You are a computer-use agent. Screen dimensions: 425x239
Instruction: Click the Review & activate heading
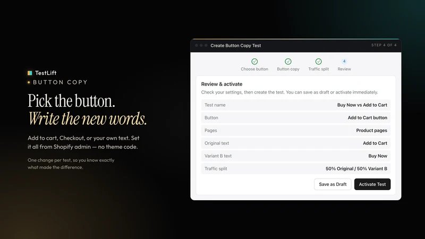[x=222, y=84]
